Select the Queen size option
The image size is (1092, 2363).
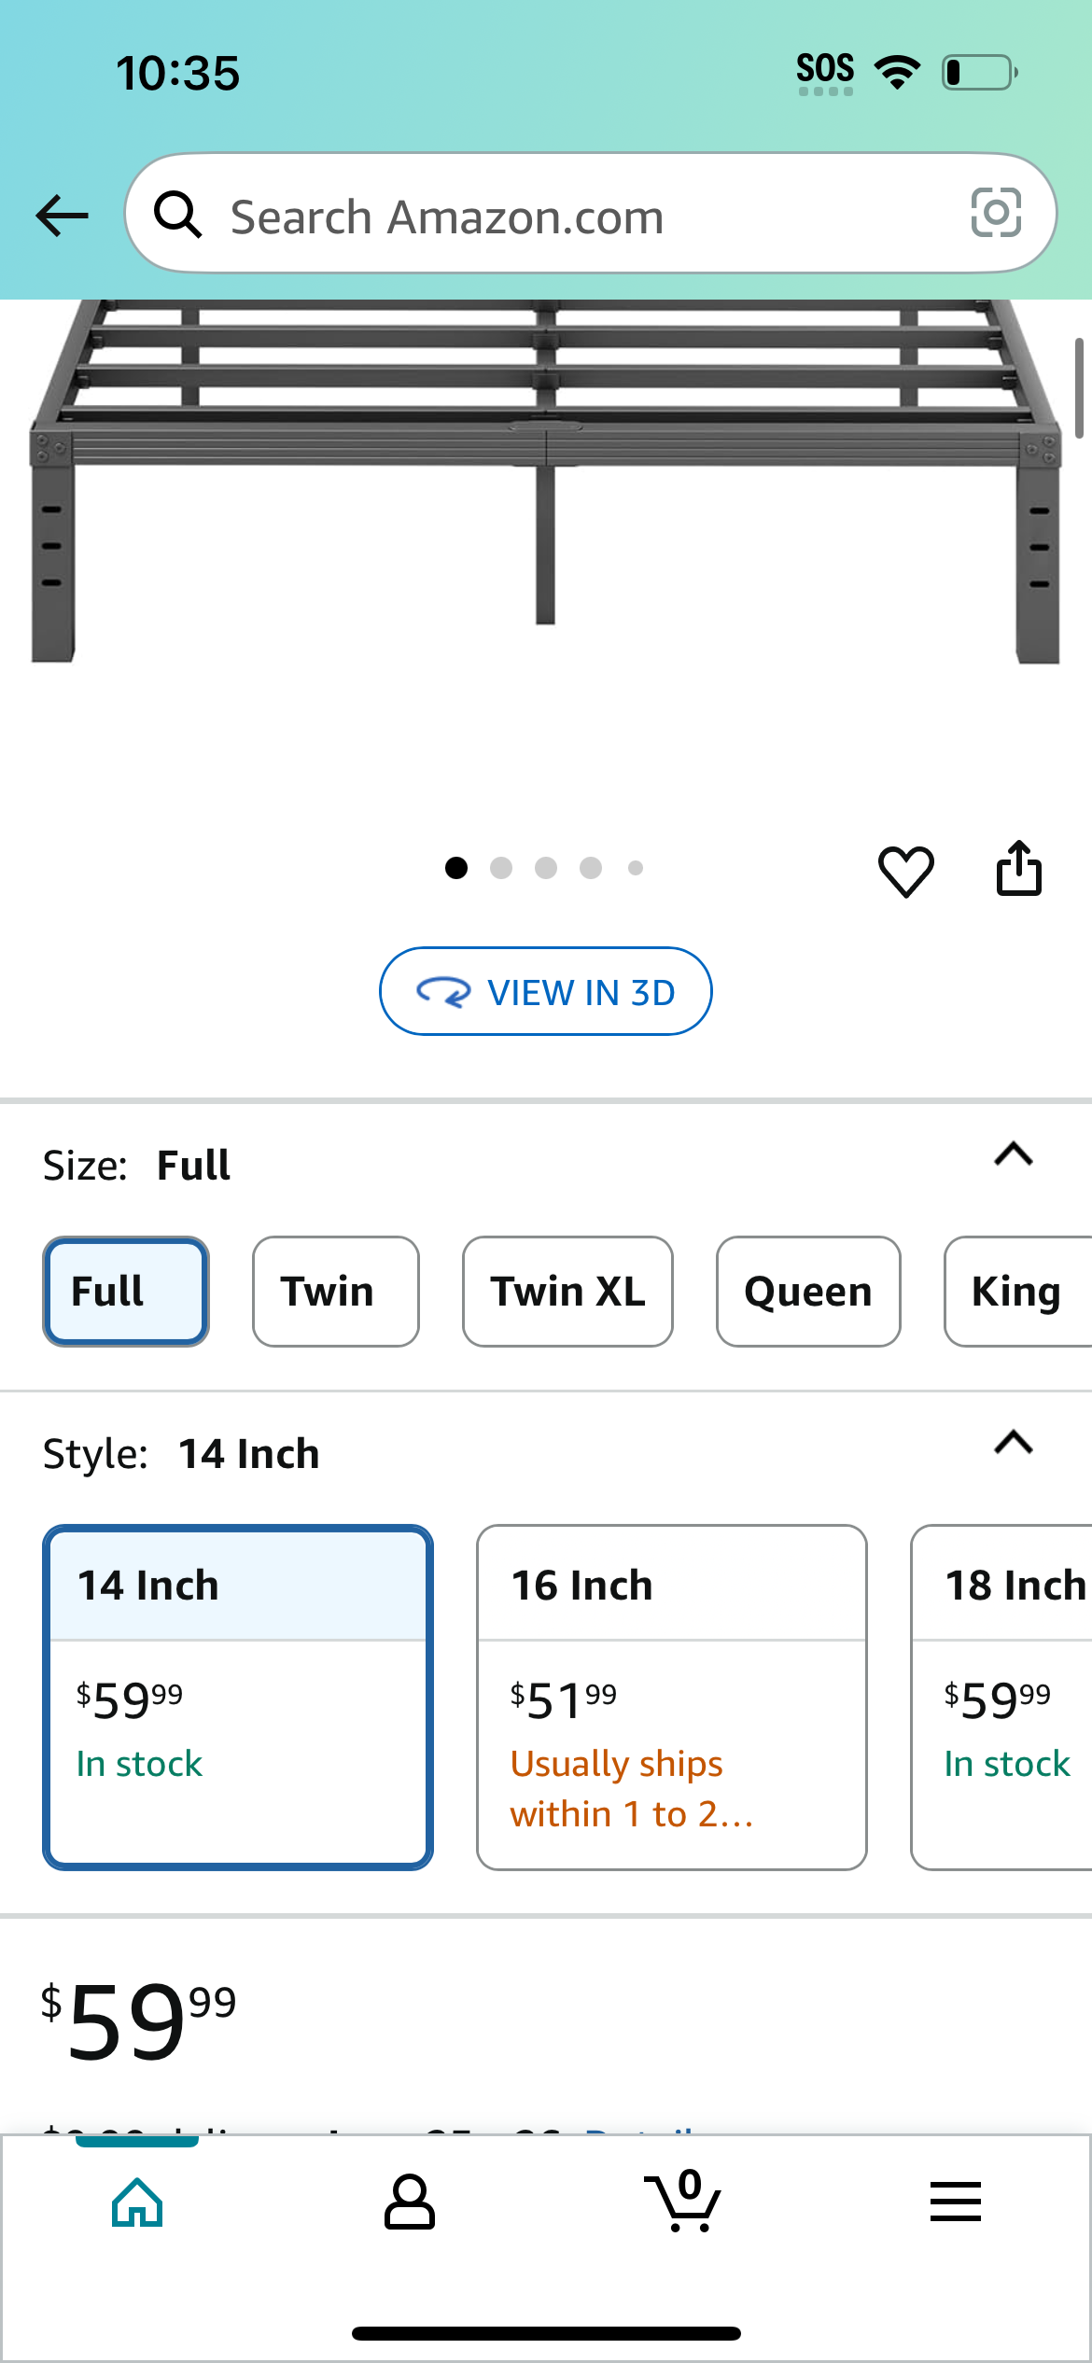pos(808,1292)
